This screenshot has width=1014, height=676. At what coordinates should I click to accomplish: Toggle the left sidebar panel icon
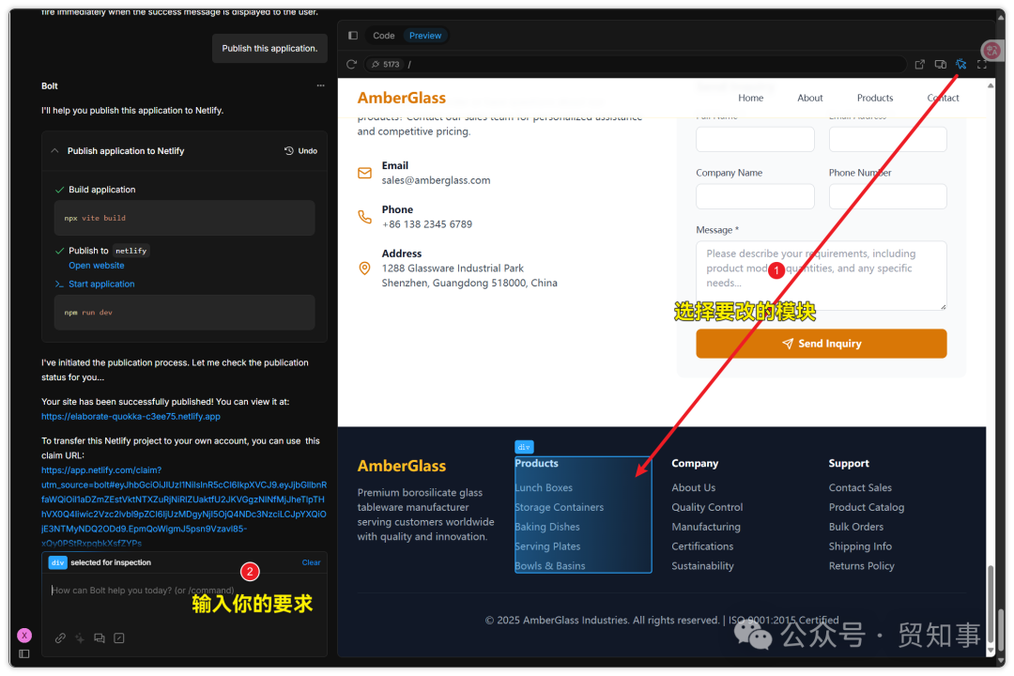pyautogui.click(x=23, y=654)
